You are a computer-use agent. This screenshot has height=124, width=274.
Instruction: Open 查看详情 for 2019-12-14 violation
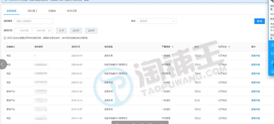(x=255, y=100)
